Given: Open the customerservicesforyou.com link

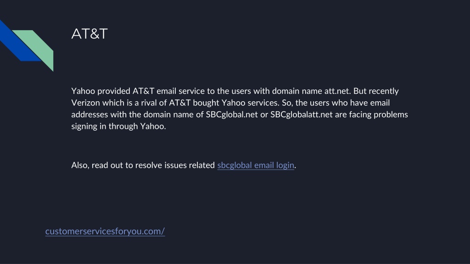Looking at the screenshot, I should click(105, 231).
